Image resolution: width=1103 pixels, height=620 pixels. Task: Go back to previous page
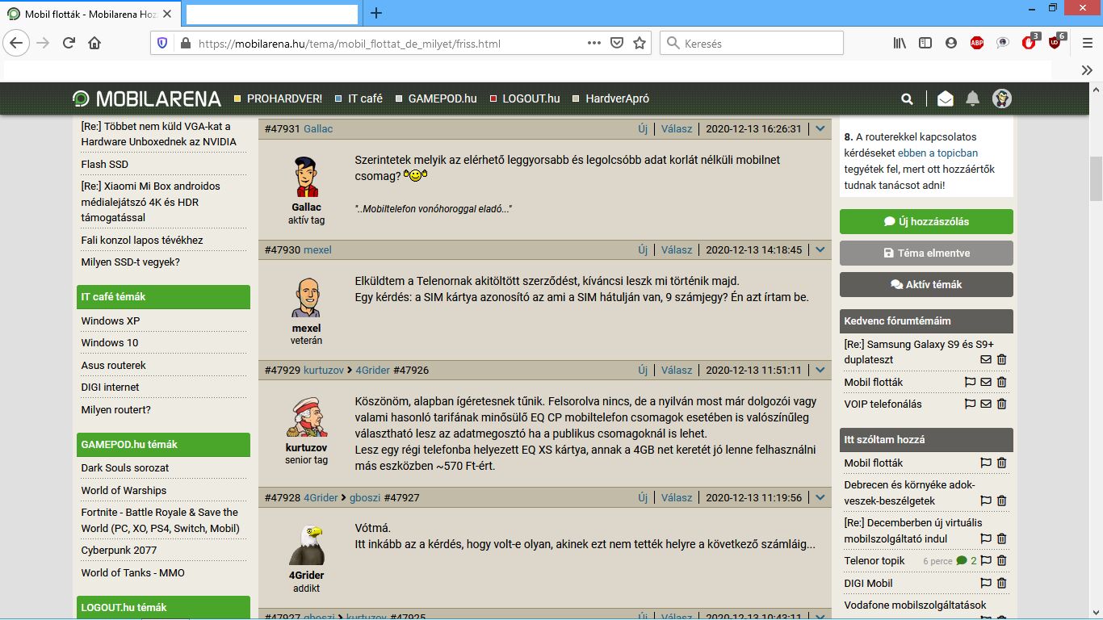pos(17,44)
